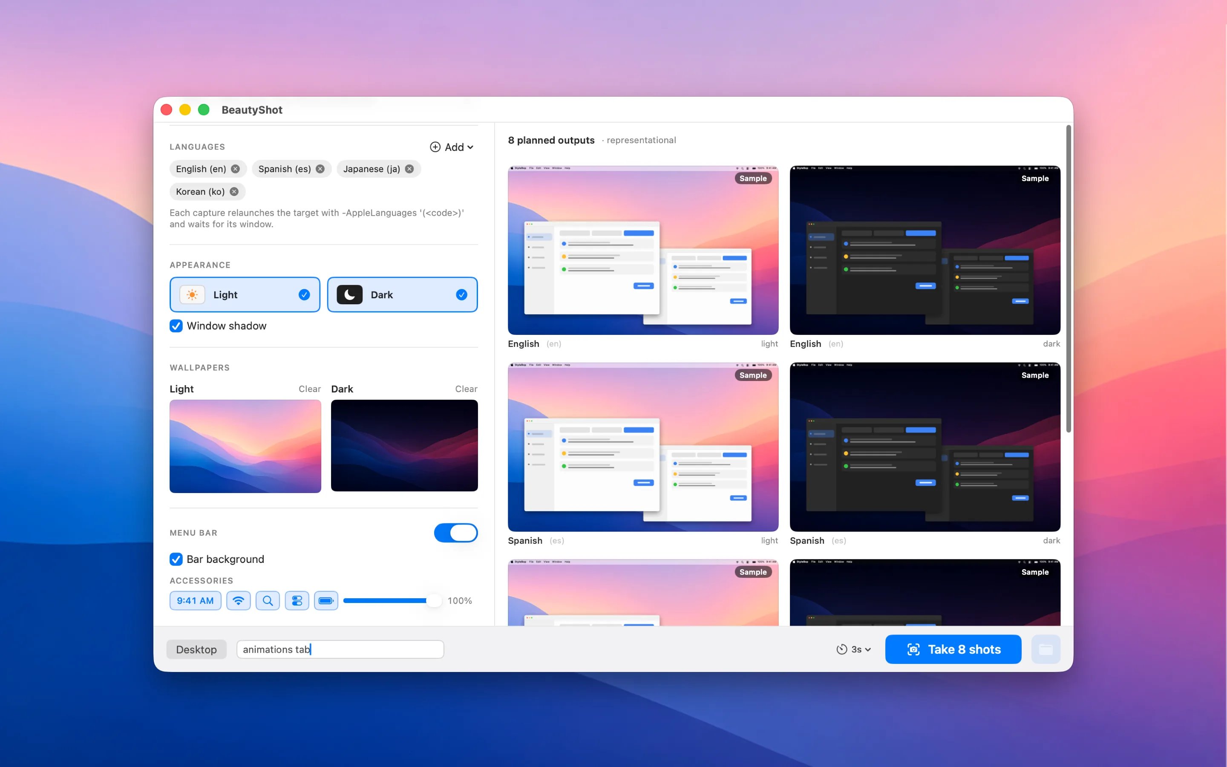The height and width of the screenshot is (767, 1227).
Task: Click the moon icon in Dark option
Action: [349, 295]
